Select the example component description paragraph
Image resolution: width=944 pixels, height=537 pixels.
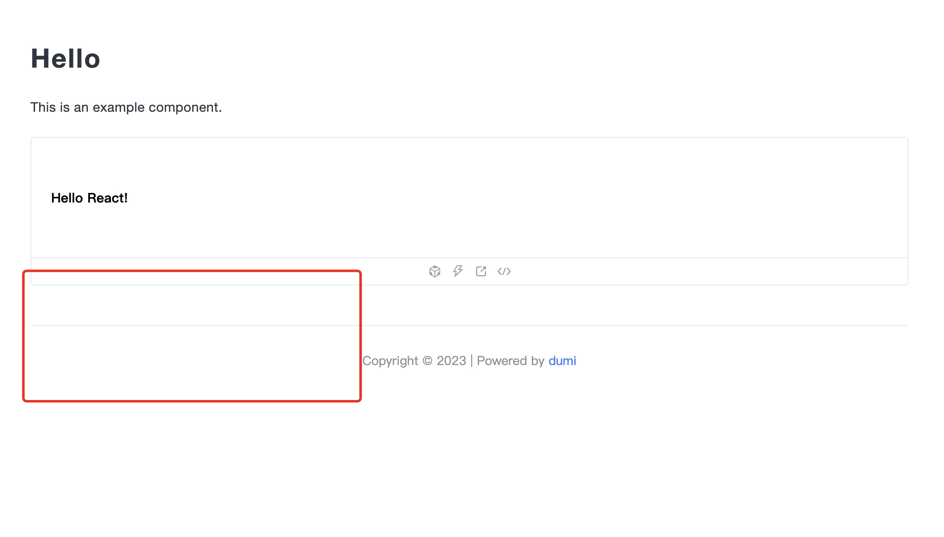[x=125, y=107]
